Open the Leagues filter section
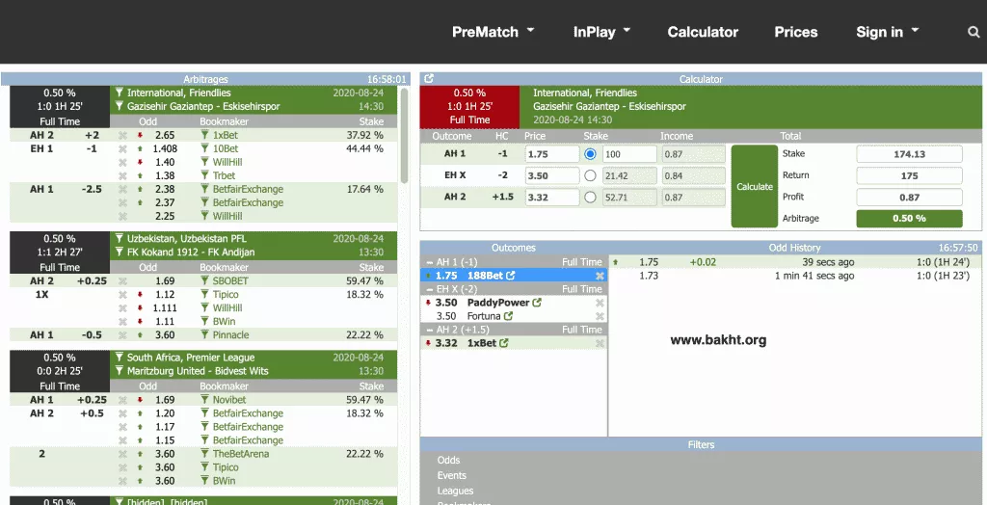Image resolution: width=987 pixels, height=505 pixels. (x=454, y=491)
